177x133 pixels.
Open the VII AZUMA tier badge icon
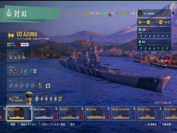click(11, 35)
